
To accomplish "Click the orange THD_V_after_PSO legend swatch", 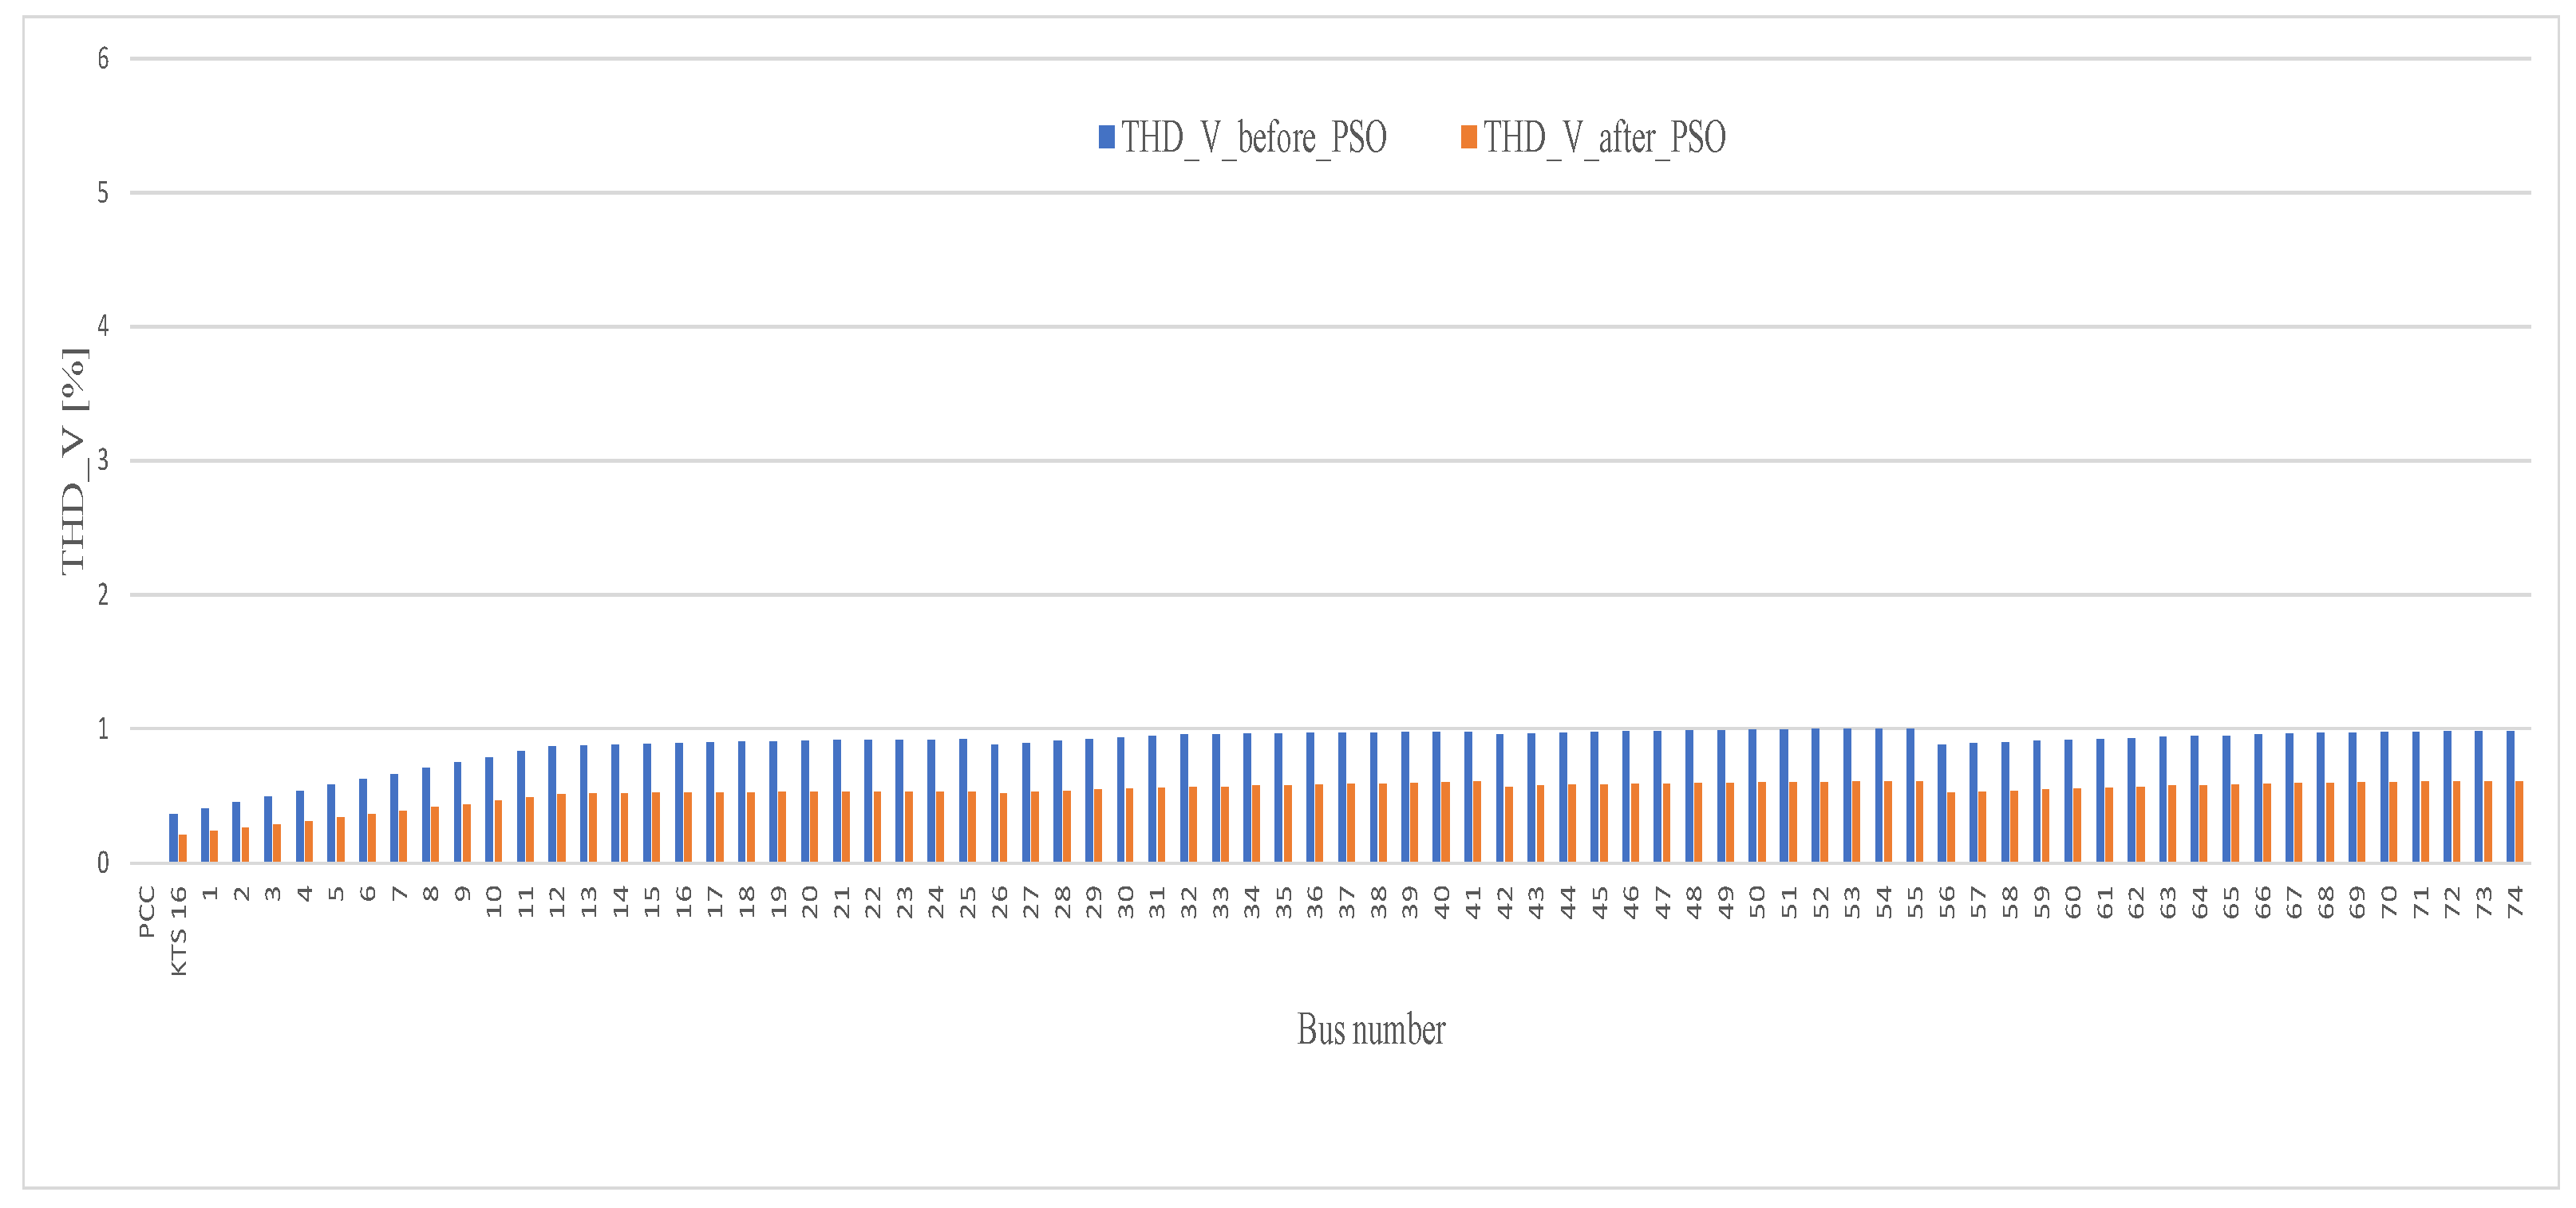I will click(1468, 137).
